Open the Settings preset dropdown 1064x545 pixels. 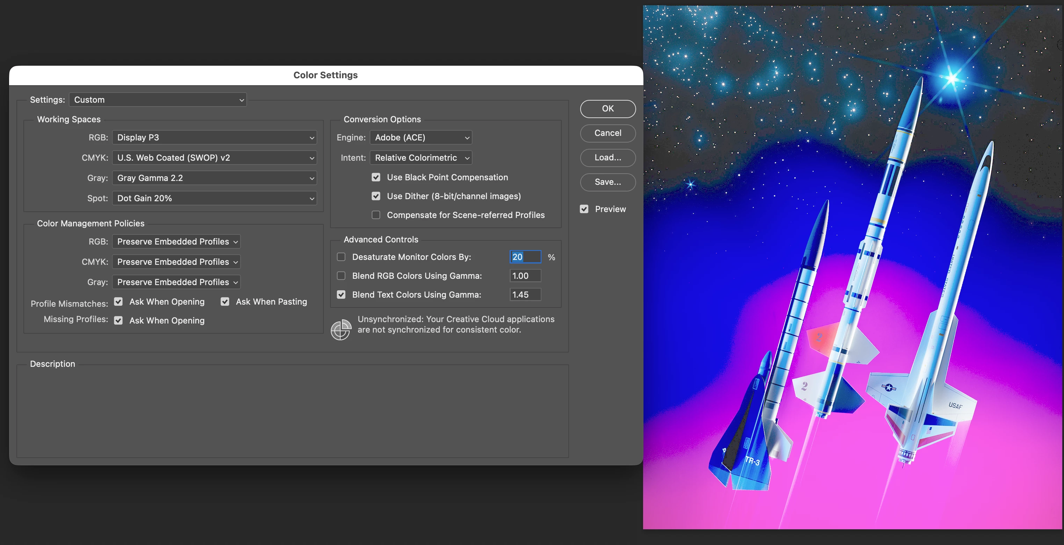(158, 100)
